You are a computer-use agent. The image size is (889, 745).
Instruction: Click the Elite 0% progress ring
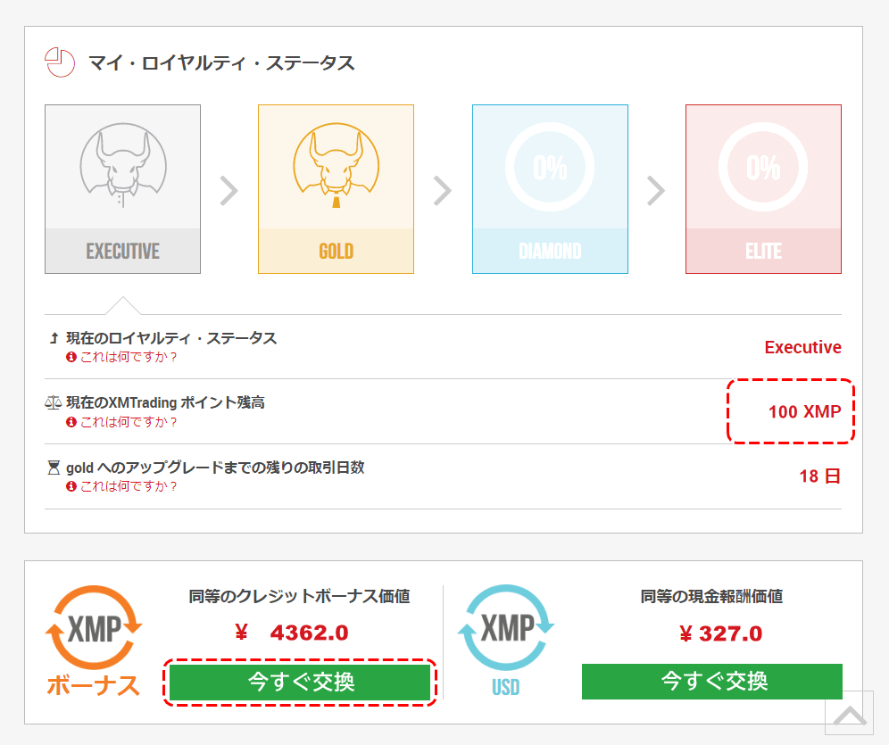click(763, 167)
